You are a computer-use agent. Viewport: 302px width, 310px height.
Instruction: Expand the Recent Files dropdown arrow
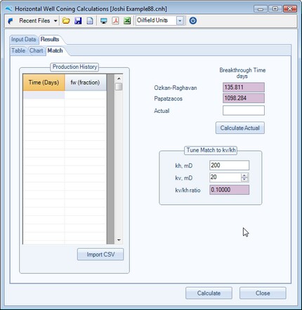coord(55,21)
